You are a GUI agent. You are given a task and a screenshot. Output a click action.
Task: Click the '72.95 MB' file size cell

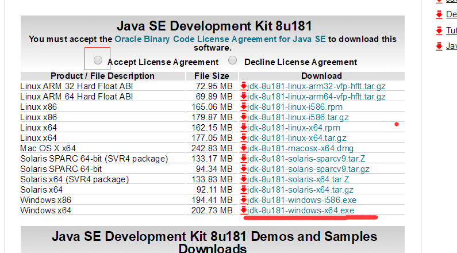pos(214,86)
